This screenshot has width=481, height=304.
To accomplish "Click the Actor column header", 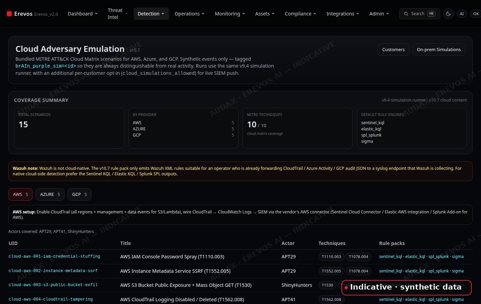I will coord(288,243).
